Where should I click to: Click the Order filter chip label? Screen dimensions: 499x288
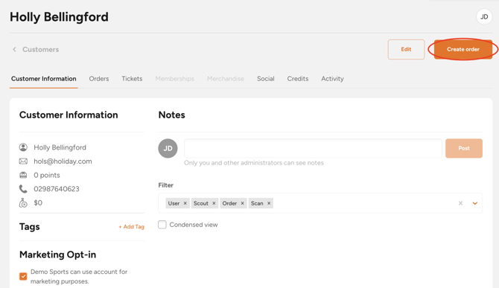coord(229,203)
